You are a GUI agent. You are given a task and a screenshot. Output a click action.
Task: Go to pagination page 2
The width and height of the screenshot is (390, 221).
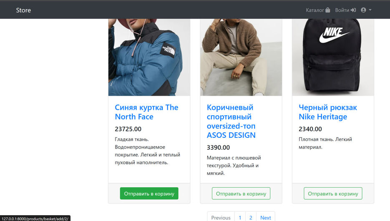point(251,218)
